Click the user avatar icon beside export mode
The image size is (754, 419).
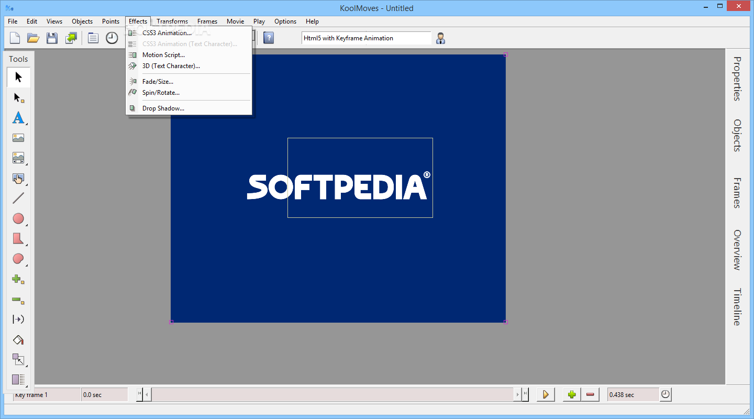(x=441, y=38)
